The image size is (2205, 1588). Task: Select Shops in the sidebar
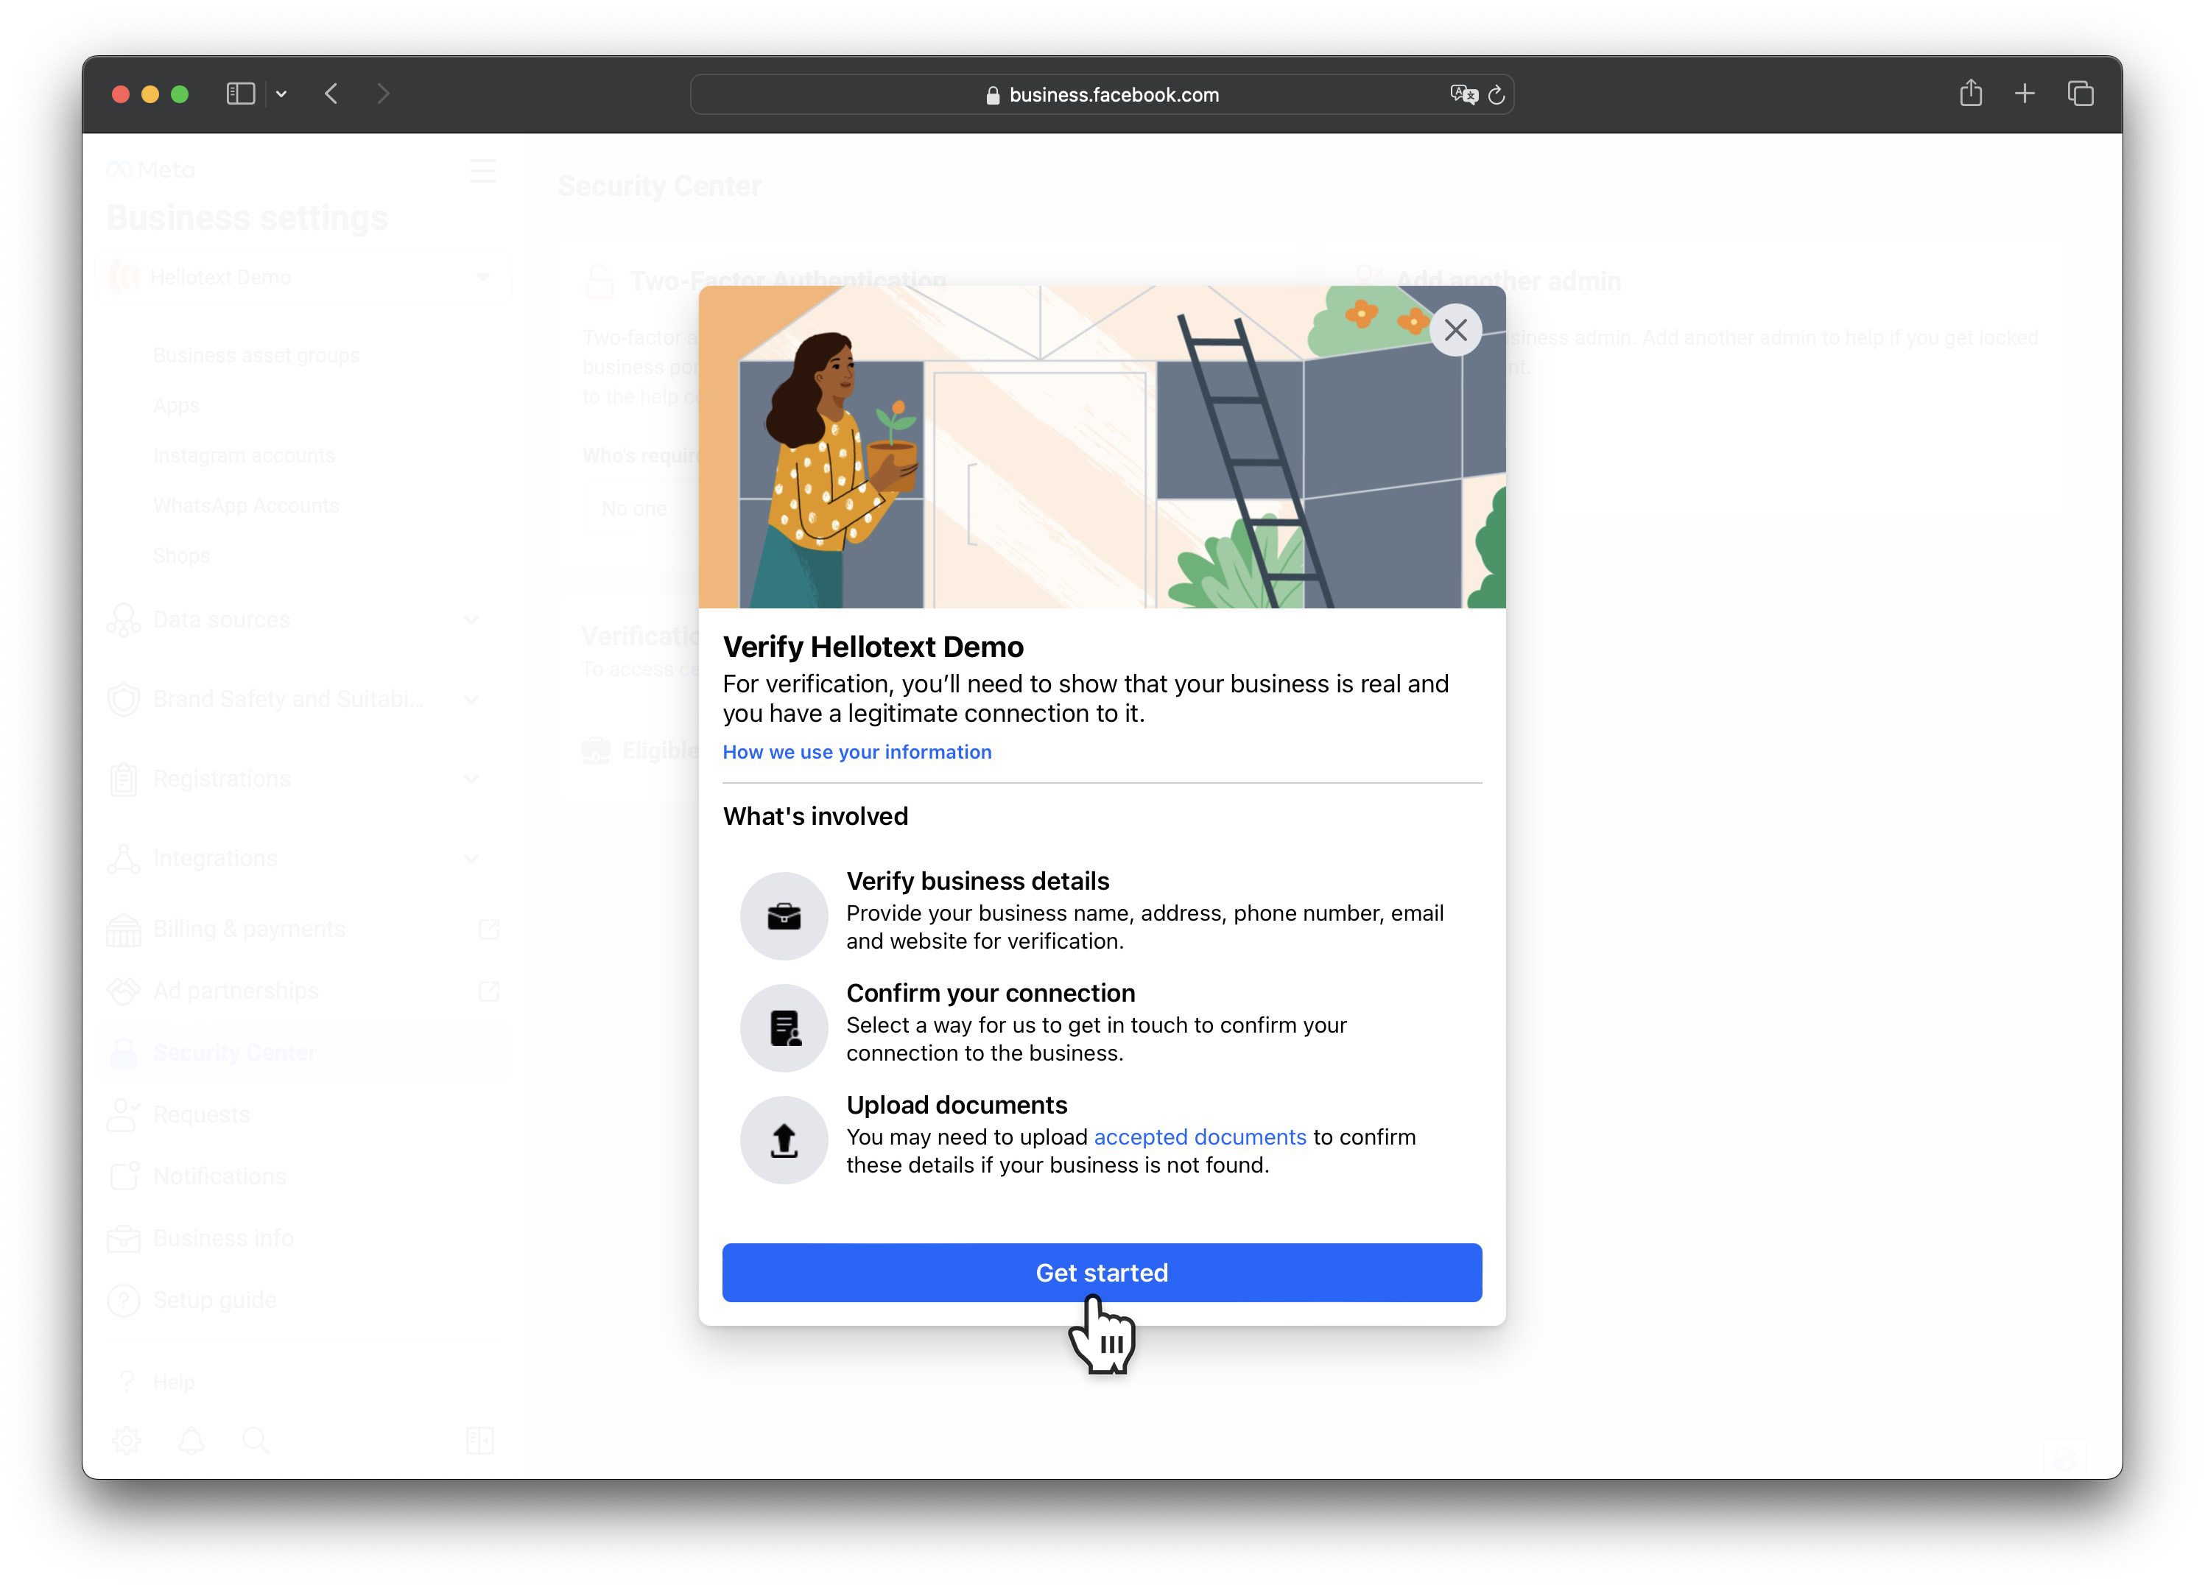click(181, 555)
